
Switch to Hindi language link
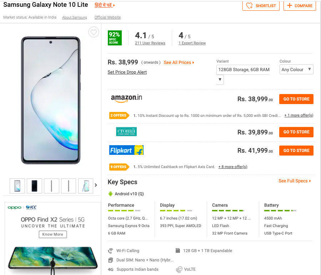pyautogui.click(x=105, y=5)
